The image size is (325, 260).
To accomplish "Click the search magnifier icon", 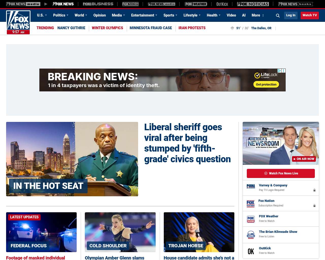I will [278, 15].
